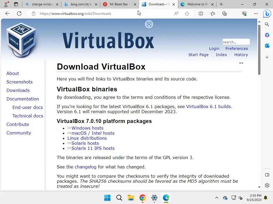Open Bing Chat sidebar icon
273x204 pixels.
coord(267,14)
